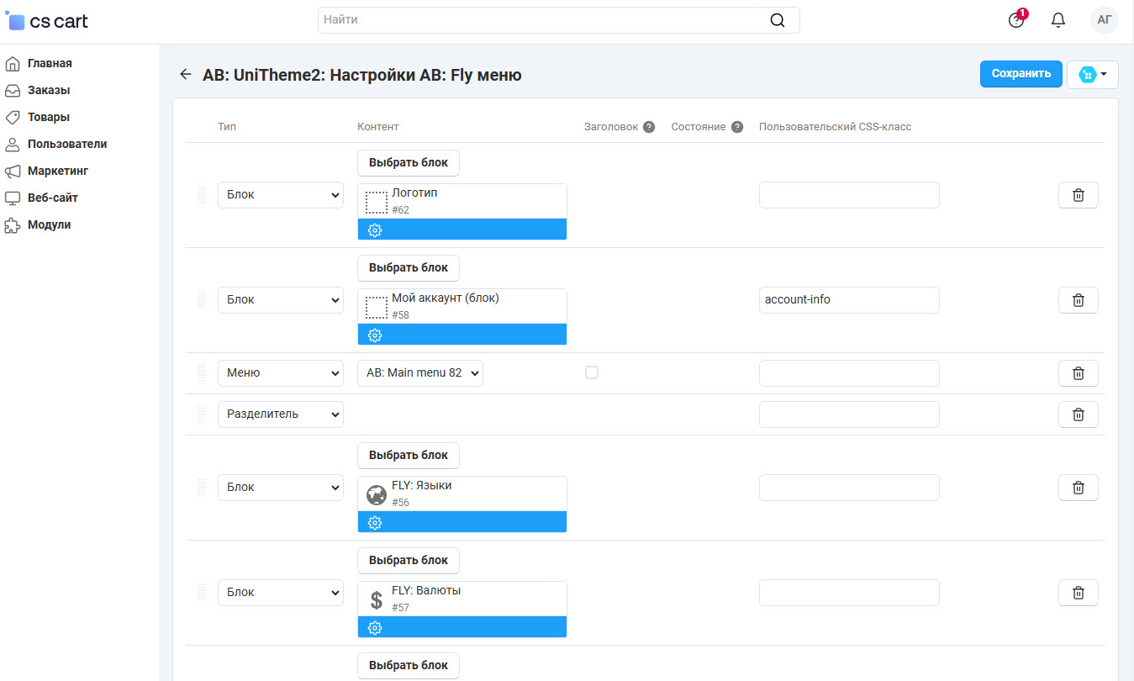Delete the Разделитель row
The image size is (1134, 681).
click(x=1078, y=414)
